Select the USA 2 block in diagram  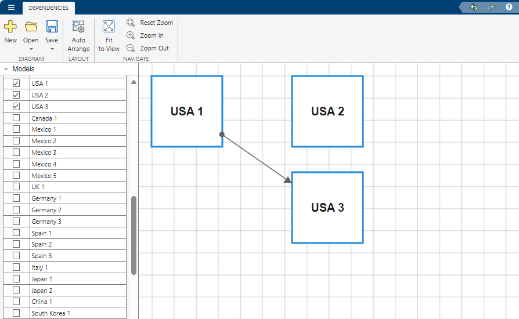click(327, 111)
